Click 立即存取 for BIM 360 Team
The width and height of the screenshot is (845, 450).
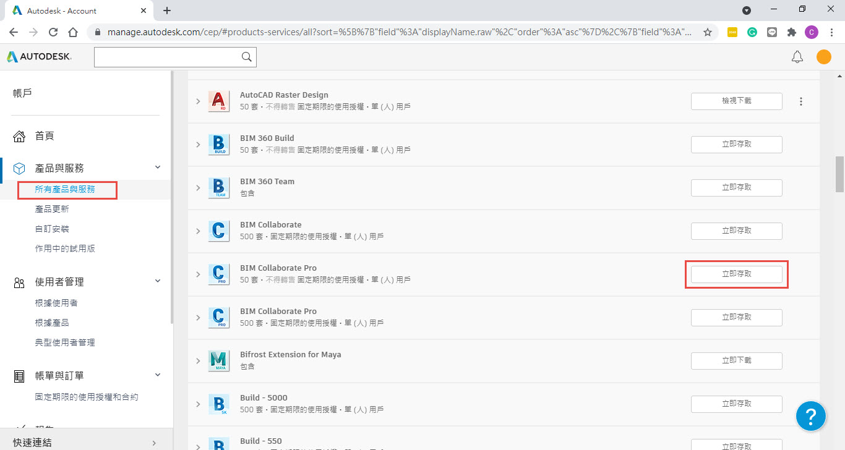coord(737,187)
